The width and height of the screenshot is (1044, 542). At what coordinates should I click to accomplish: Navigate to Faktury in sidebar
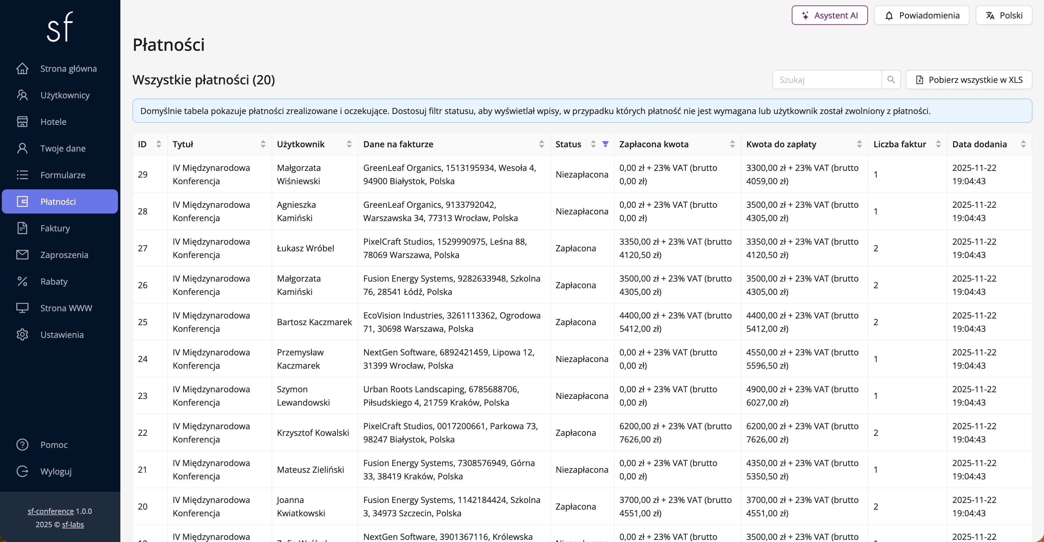click(55, 228)
